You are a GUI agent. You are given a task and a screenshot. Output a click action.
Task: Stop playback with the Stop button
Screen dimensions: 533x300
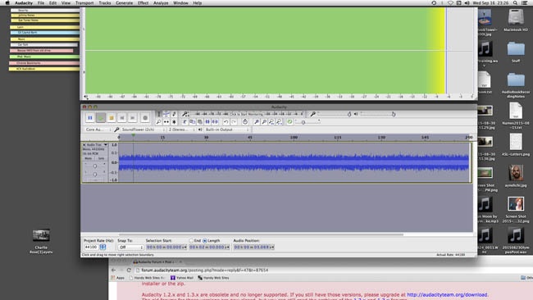point(112,117)
